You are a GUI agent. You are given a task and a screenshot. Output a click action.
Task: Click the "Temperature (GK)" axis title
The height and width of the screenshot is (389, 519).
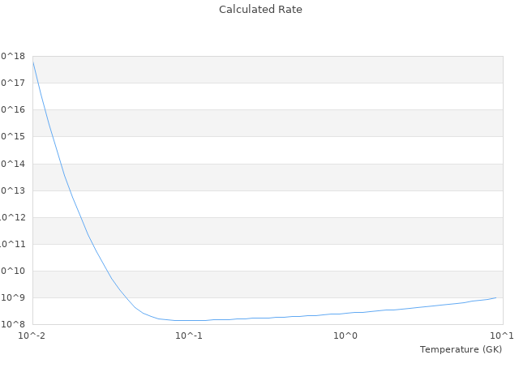click(x=461, y=349)
